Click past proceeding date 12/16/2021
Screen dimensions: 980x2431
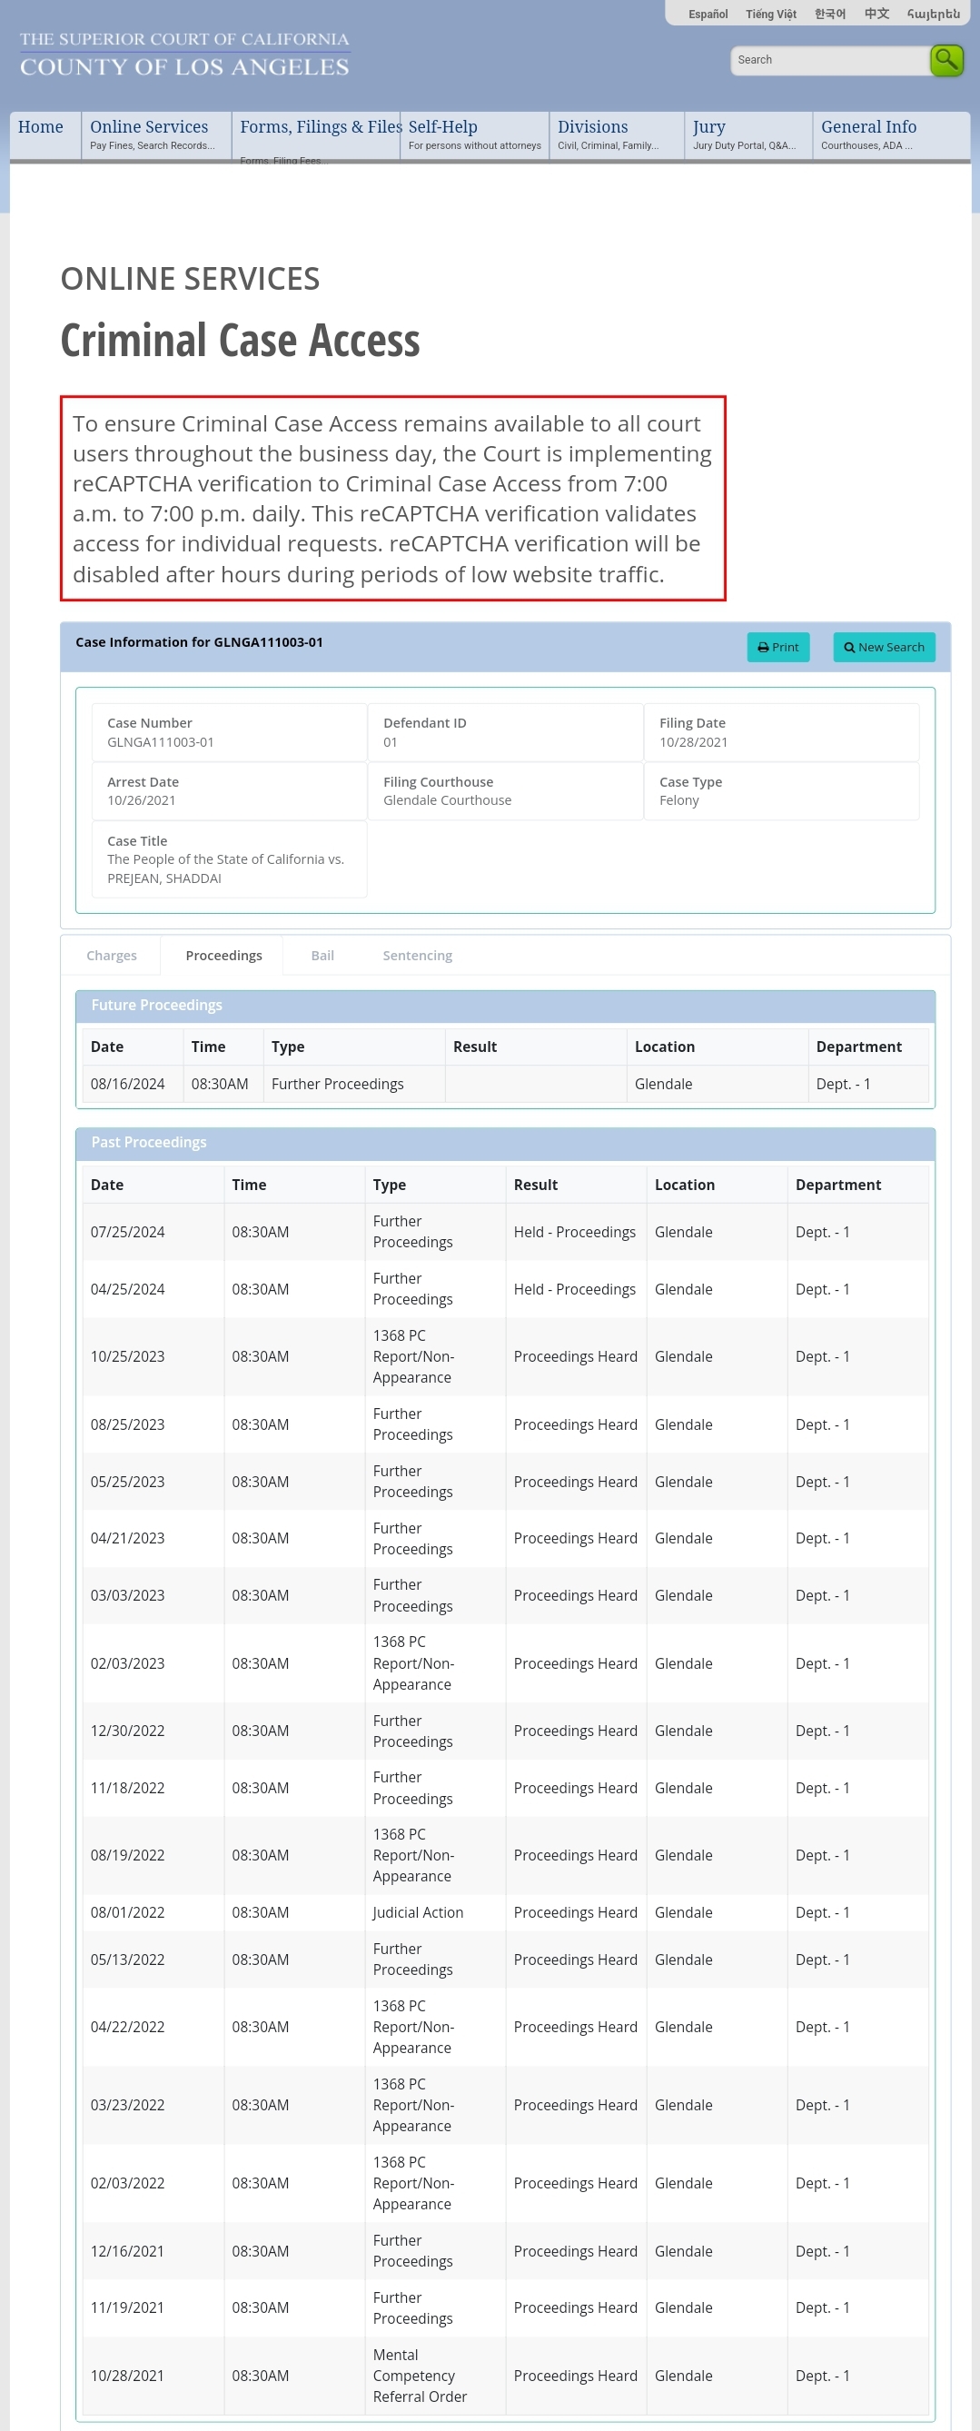[127, 2251]
